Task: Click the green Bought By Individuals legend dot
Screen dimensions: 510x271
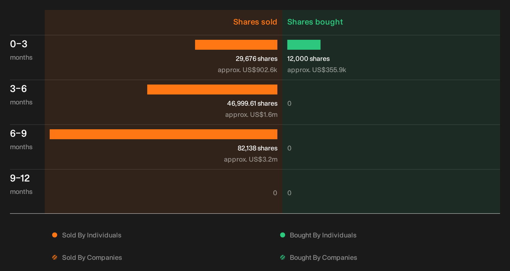Action: (x=283, y=235)
